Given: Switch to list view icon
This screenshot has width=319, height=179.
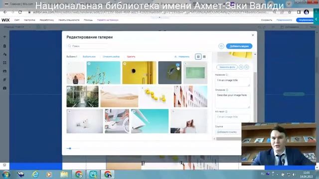Looking at the screenshot, I should click(x=204, y=57).
